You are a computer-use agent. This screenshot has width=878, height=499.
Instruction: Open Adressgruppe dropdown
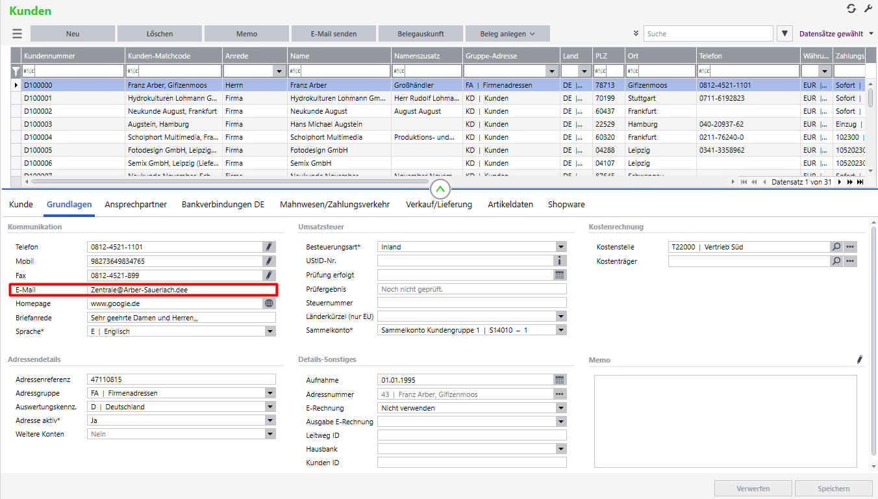click(270, 393)
